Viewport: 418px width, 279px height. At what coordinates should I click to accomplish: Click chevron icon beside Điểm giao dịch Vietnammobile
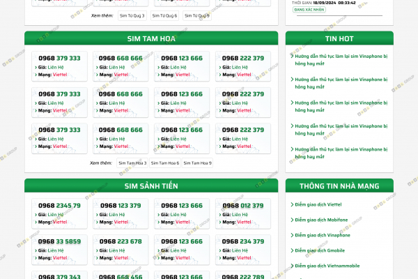tap(292, 266)
